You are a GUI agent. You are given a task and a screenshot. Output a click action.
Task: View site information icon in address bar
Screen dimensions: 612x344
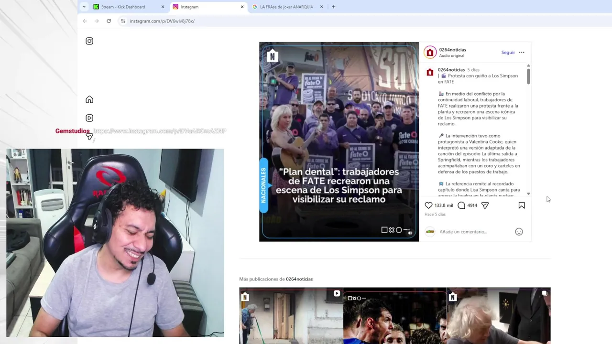coord(123,21)
